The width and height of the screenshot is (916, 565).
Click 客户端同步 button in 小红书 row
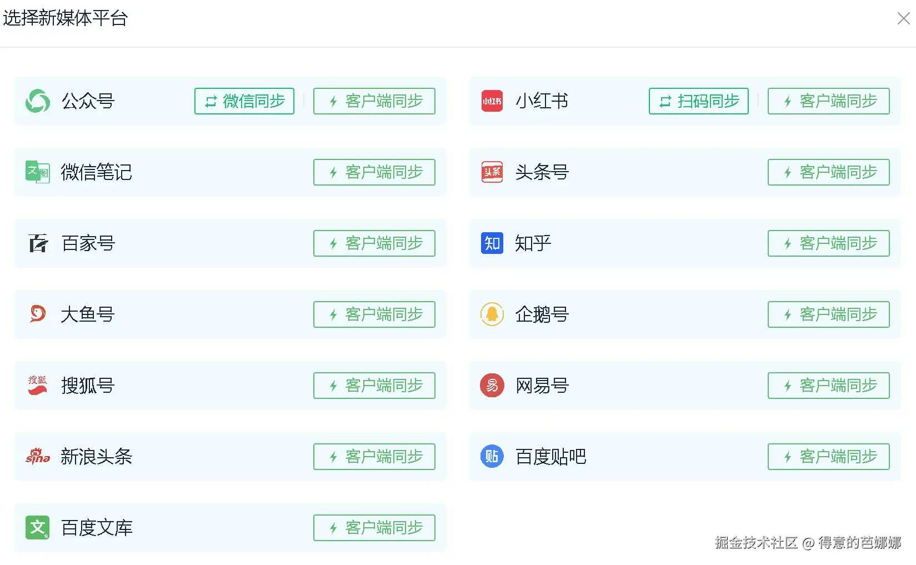[829, 101]
